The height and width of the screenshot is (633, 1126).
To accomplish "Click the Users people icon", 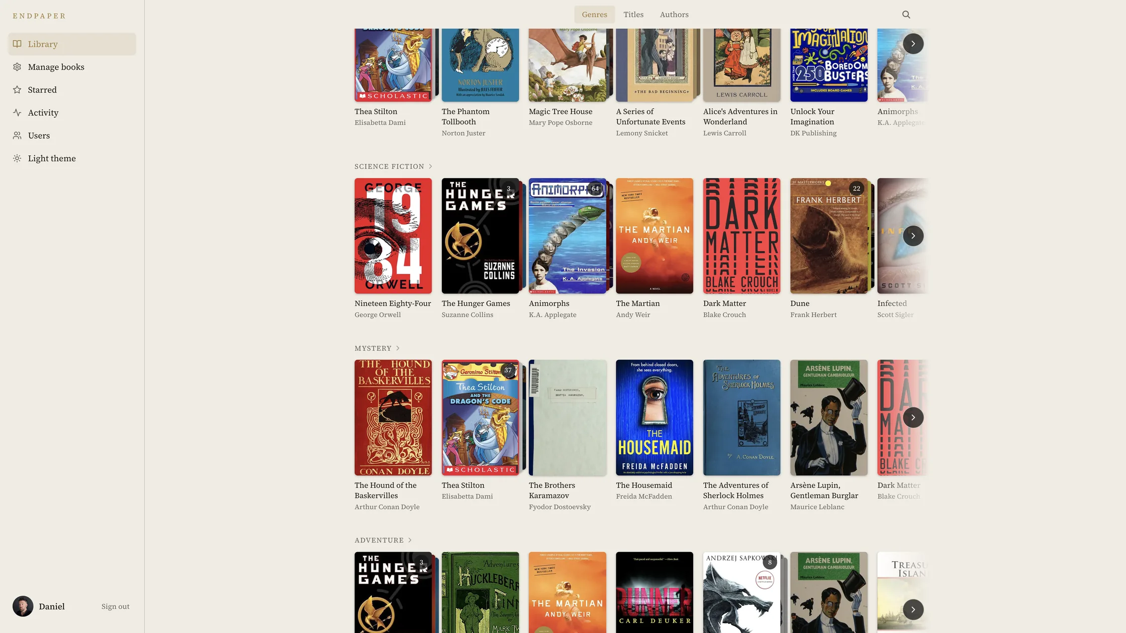I will pos(17,135).
